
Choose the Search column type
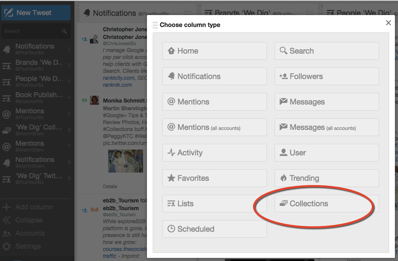pos(327,51)
